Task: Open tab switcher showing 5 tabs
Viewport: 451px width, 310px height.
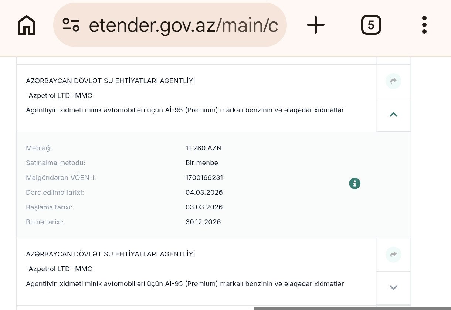Action: click(x=371, y=25)
